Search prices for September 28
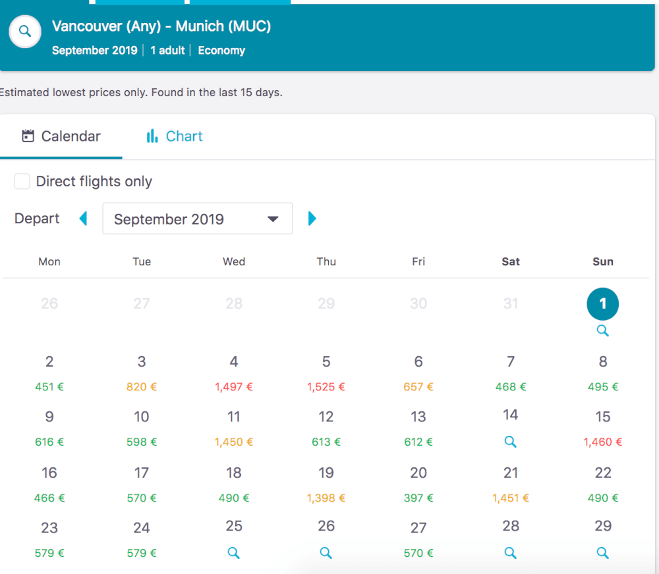Screen dimensions: 659x574 pos(510,552)
